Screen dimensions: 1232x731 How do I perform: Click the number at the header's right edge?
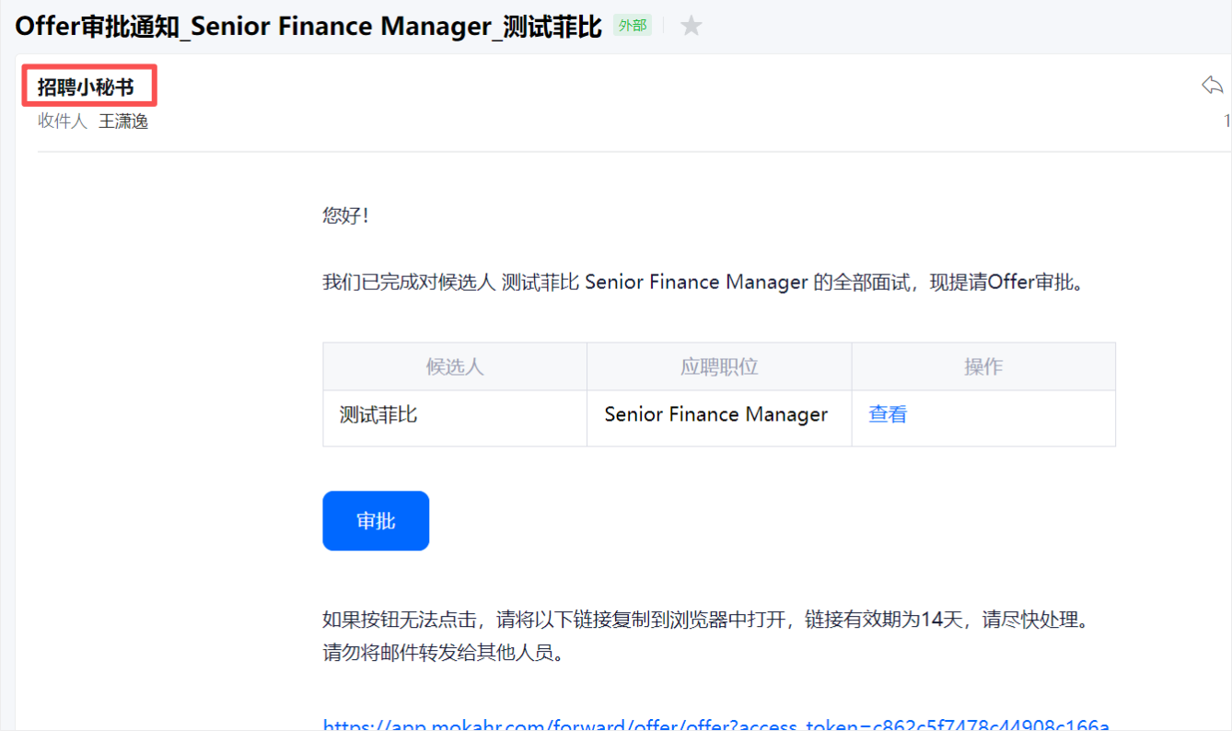coord(1226,122)
